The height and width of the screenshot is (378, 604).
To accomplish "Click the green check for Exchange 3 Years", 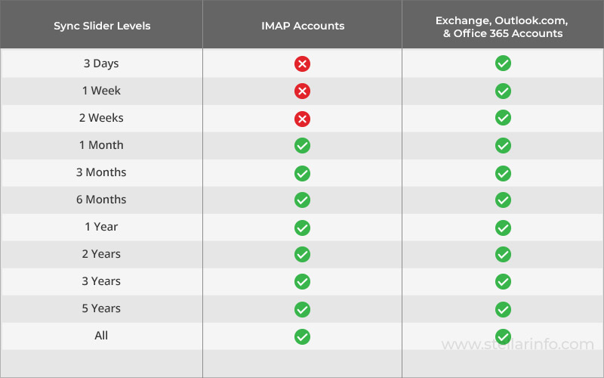I will (x=503, y=281).
